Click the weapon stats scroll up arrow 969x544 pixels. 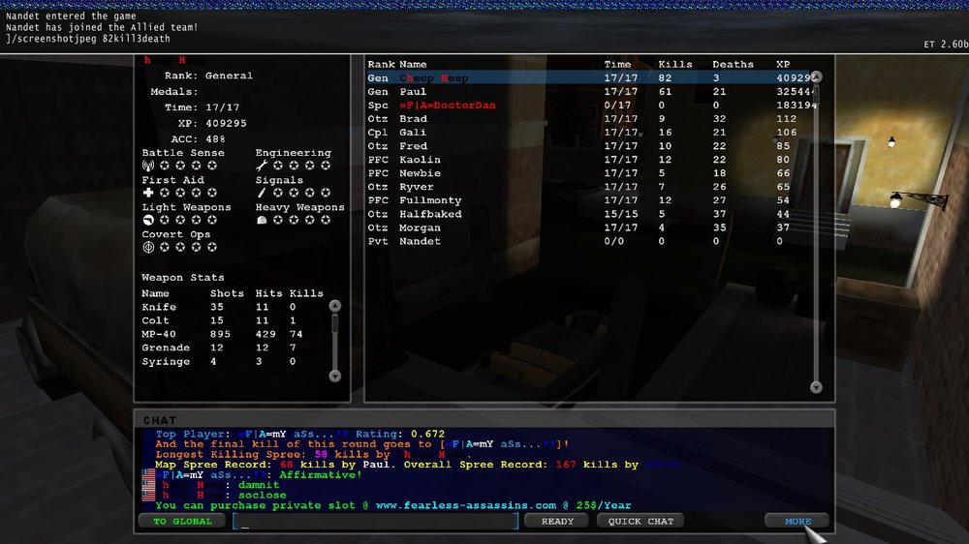coord(335,306)
